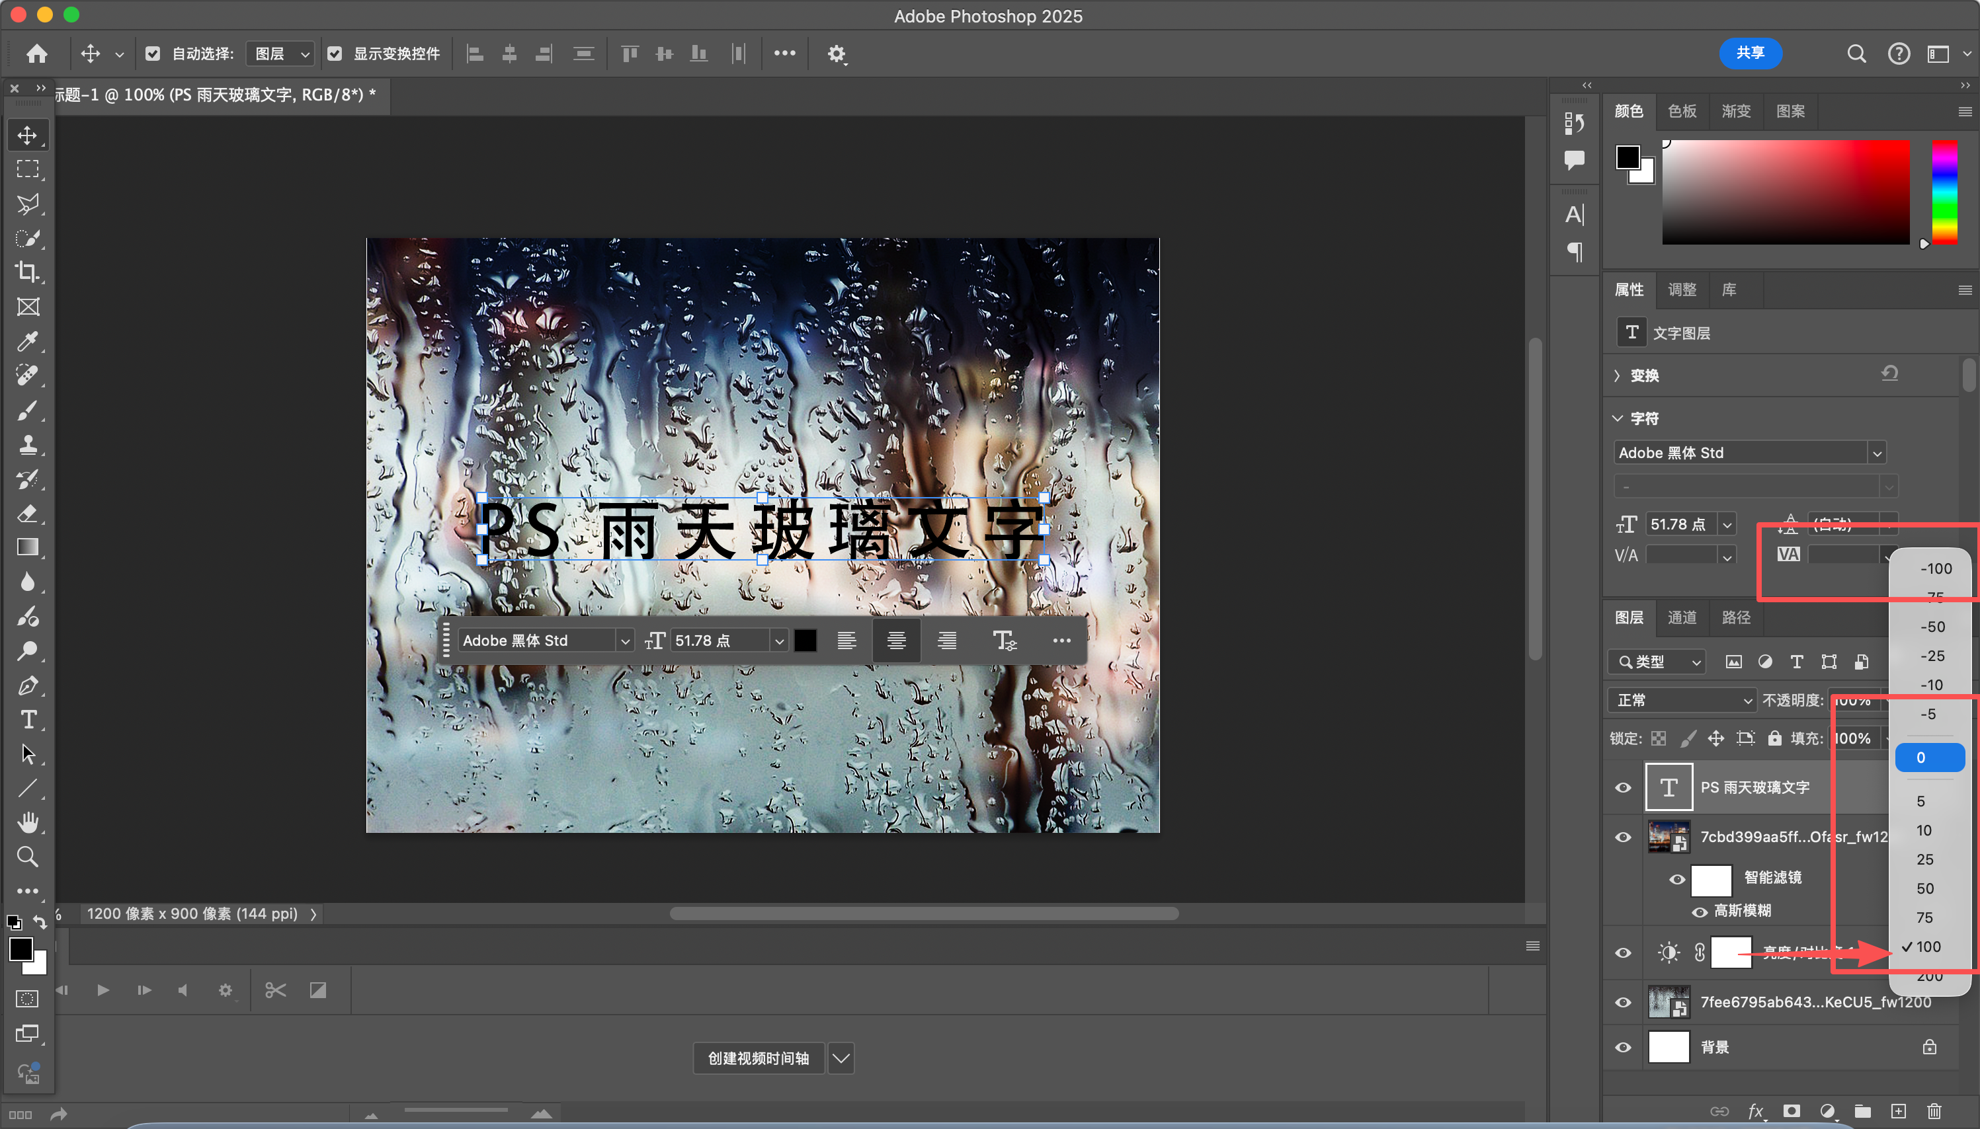Click 创建视频时间轴 button
This screenshot has height=1129, width=1980.
tap(758, 1058)
